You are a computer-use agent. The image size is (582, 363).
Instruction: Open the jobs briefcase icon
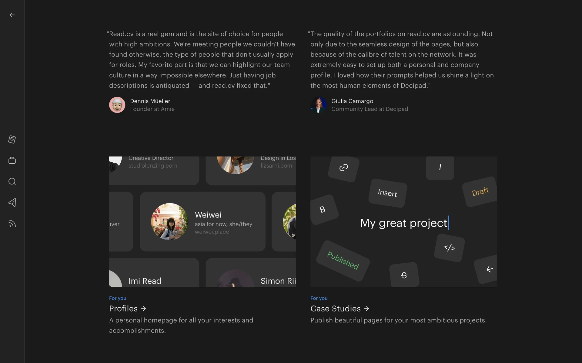(12, 160)
